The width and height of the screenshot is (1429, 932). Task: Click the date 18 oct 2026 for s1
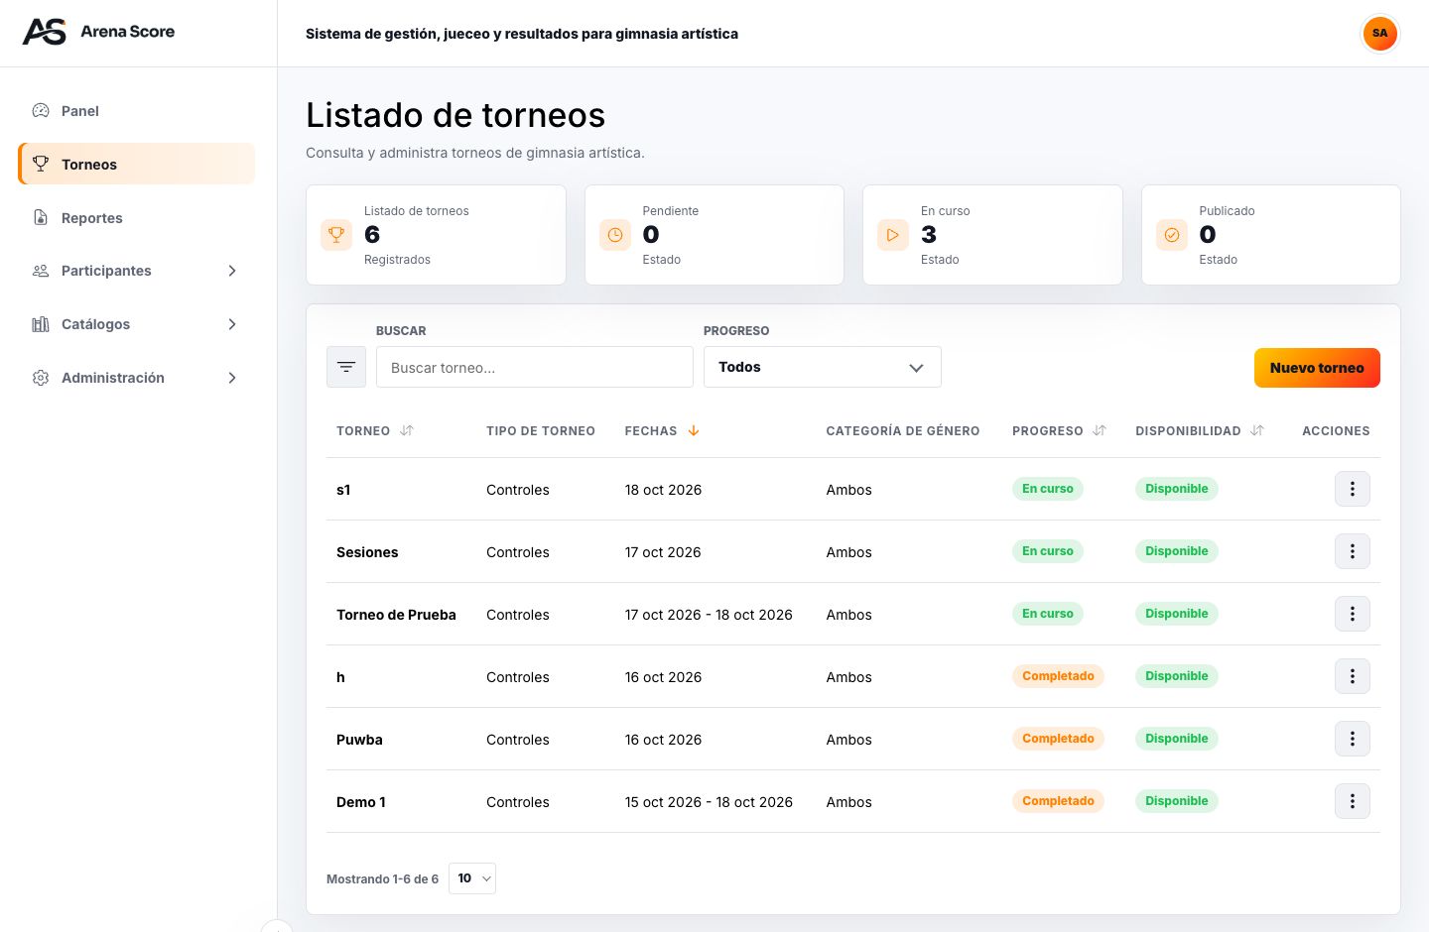[663, 490]
